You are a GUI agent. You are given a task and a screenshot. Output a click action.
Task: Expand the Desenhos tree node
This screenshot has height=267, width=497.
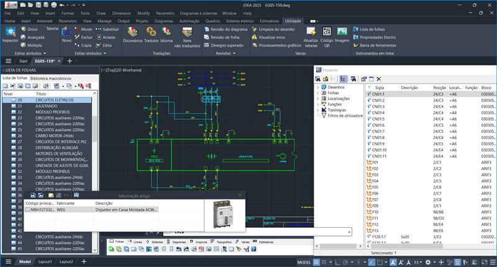(318, 88)
